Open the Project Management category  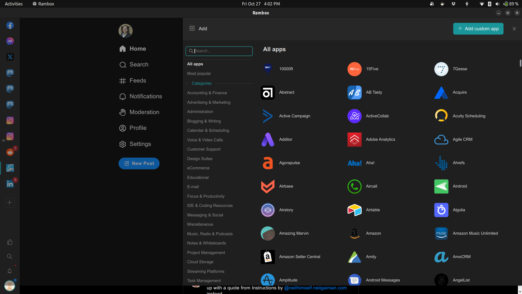[x=206, y=253]
